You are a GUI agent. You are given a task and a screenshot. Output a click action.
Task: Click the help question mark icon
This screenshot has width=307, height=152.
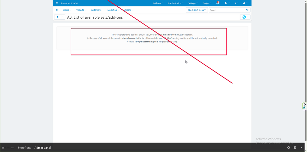pyautogui.click(x=295, y=148)
